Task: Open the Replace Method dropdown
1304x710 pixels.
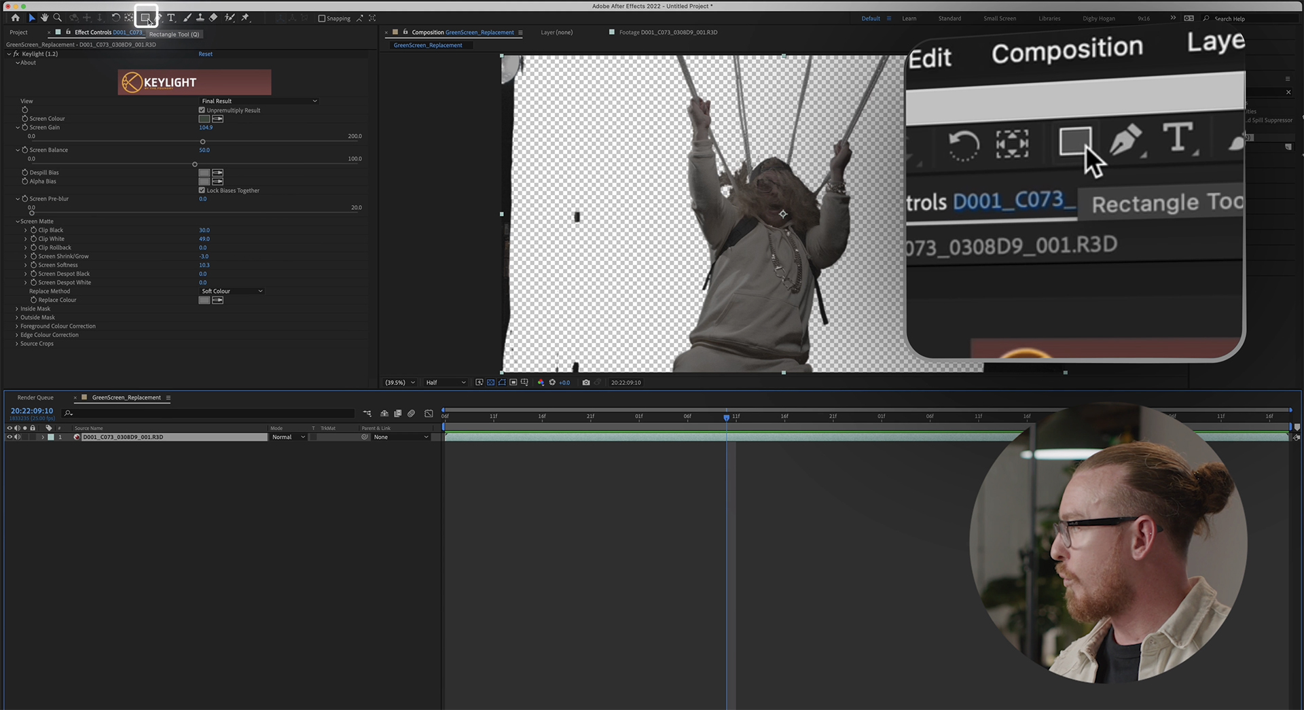Action: (x=232, y=291)
